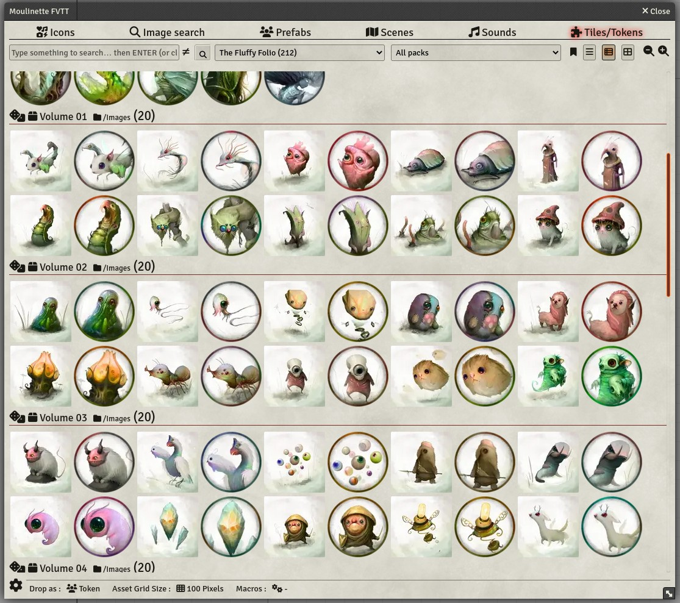Zoom in thumbnail size
680x603 pixels.
[x=664, y=51]
